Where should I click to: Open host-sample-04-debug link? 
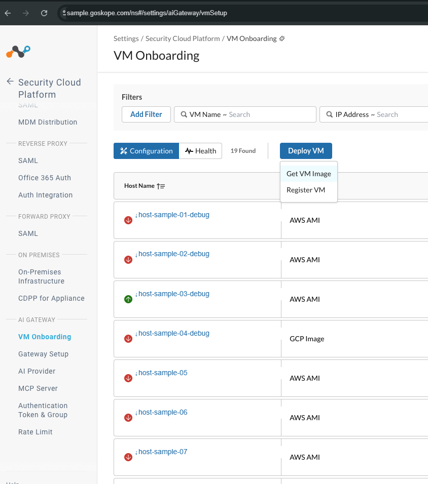tap(174, 333)
